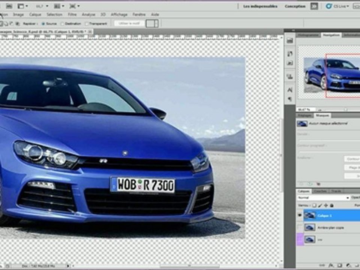Switch to the Histogramme tab
The width and height of the screenshot is (360, 270).
308,35
